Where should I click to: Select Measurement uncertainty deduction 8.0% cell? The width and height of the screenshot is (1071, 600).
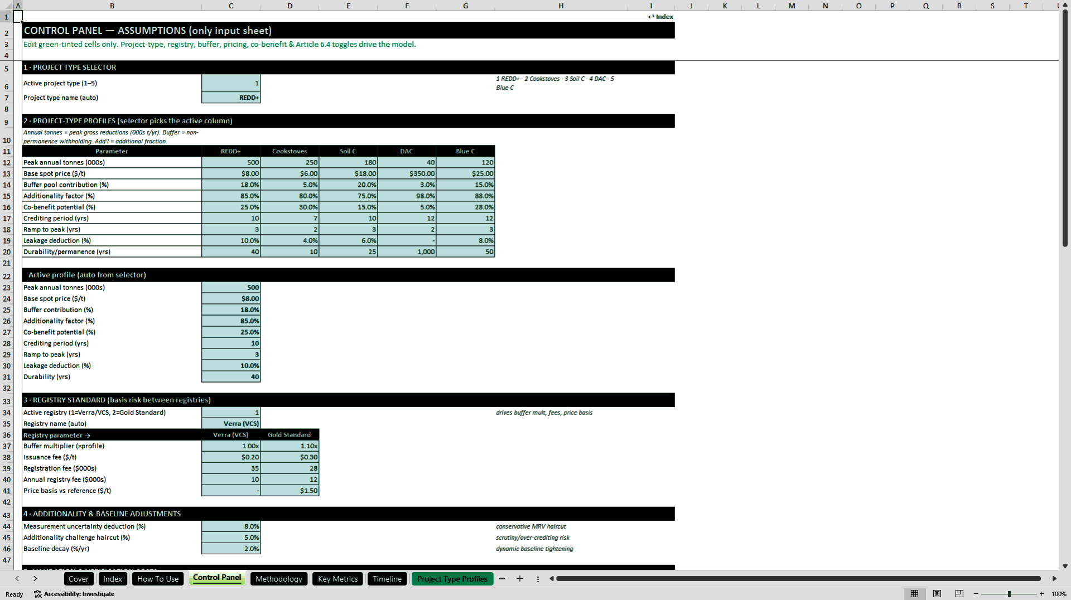click(231, 526)
